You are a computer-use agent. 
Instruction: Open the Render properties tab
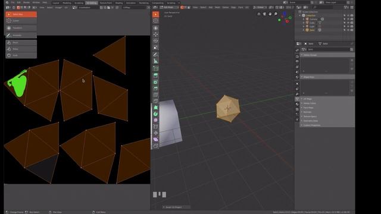[x=297, y=56]
